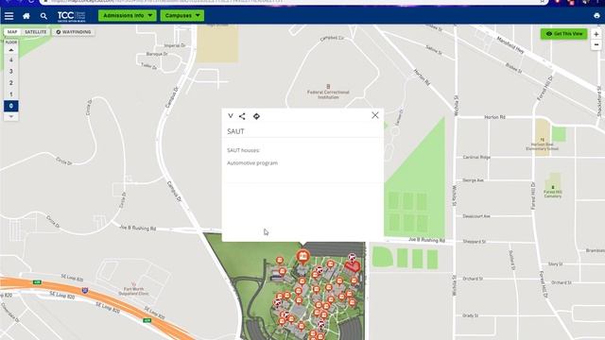Switch to SATELLITE view tab
The image size is (605, 340).
(x=36, y=32)
